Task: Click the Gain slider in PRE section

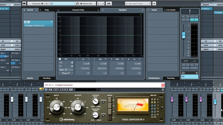Action: point(66,70)
